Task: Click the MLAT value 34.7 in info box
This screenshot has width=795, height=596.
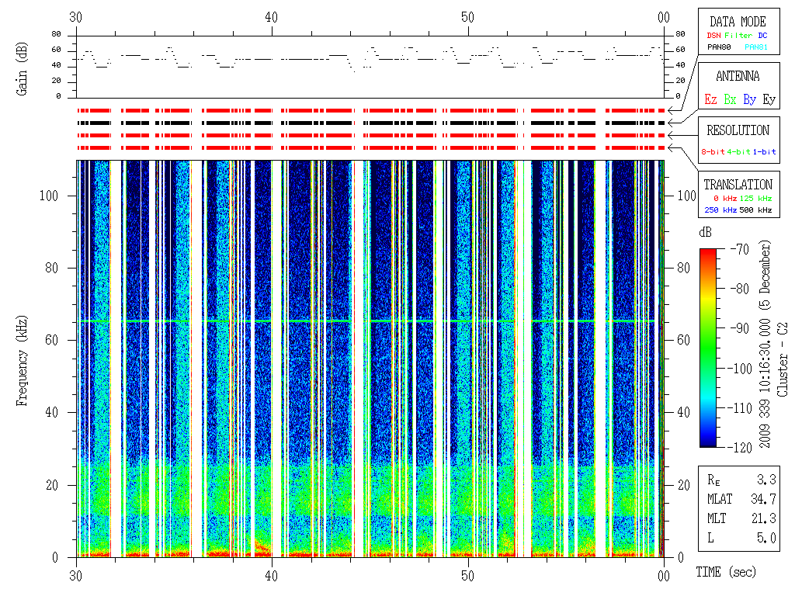Action: [x=765, y=498]
